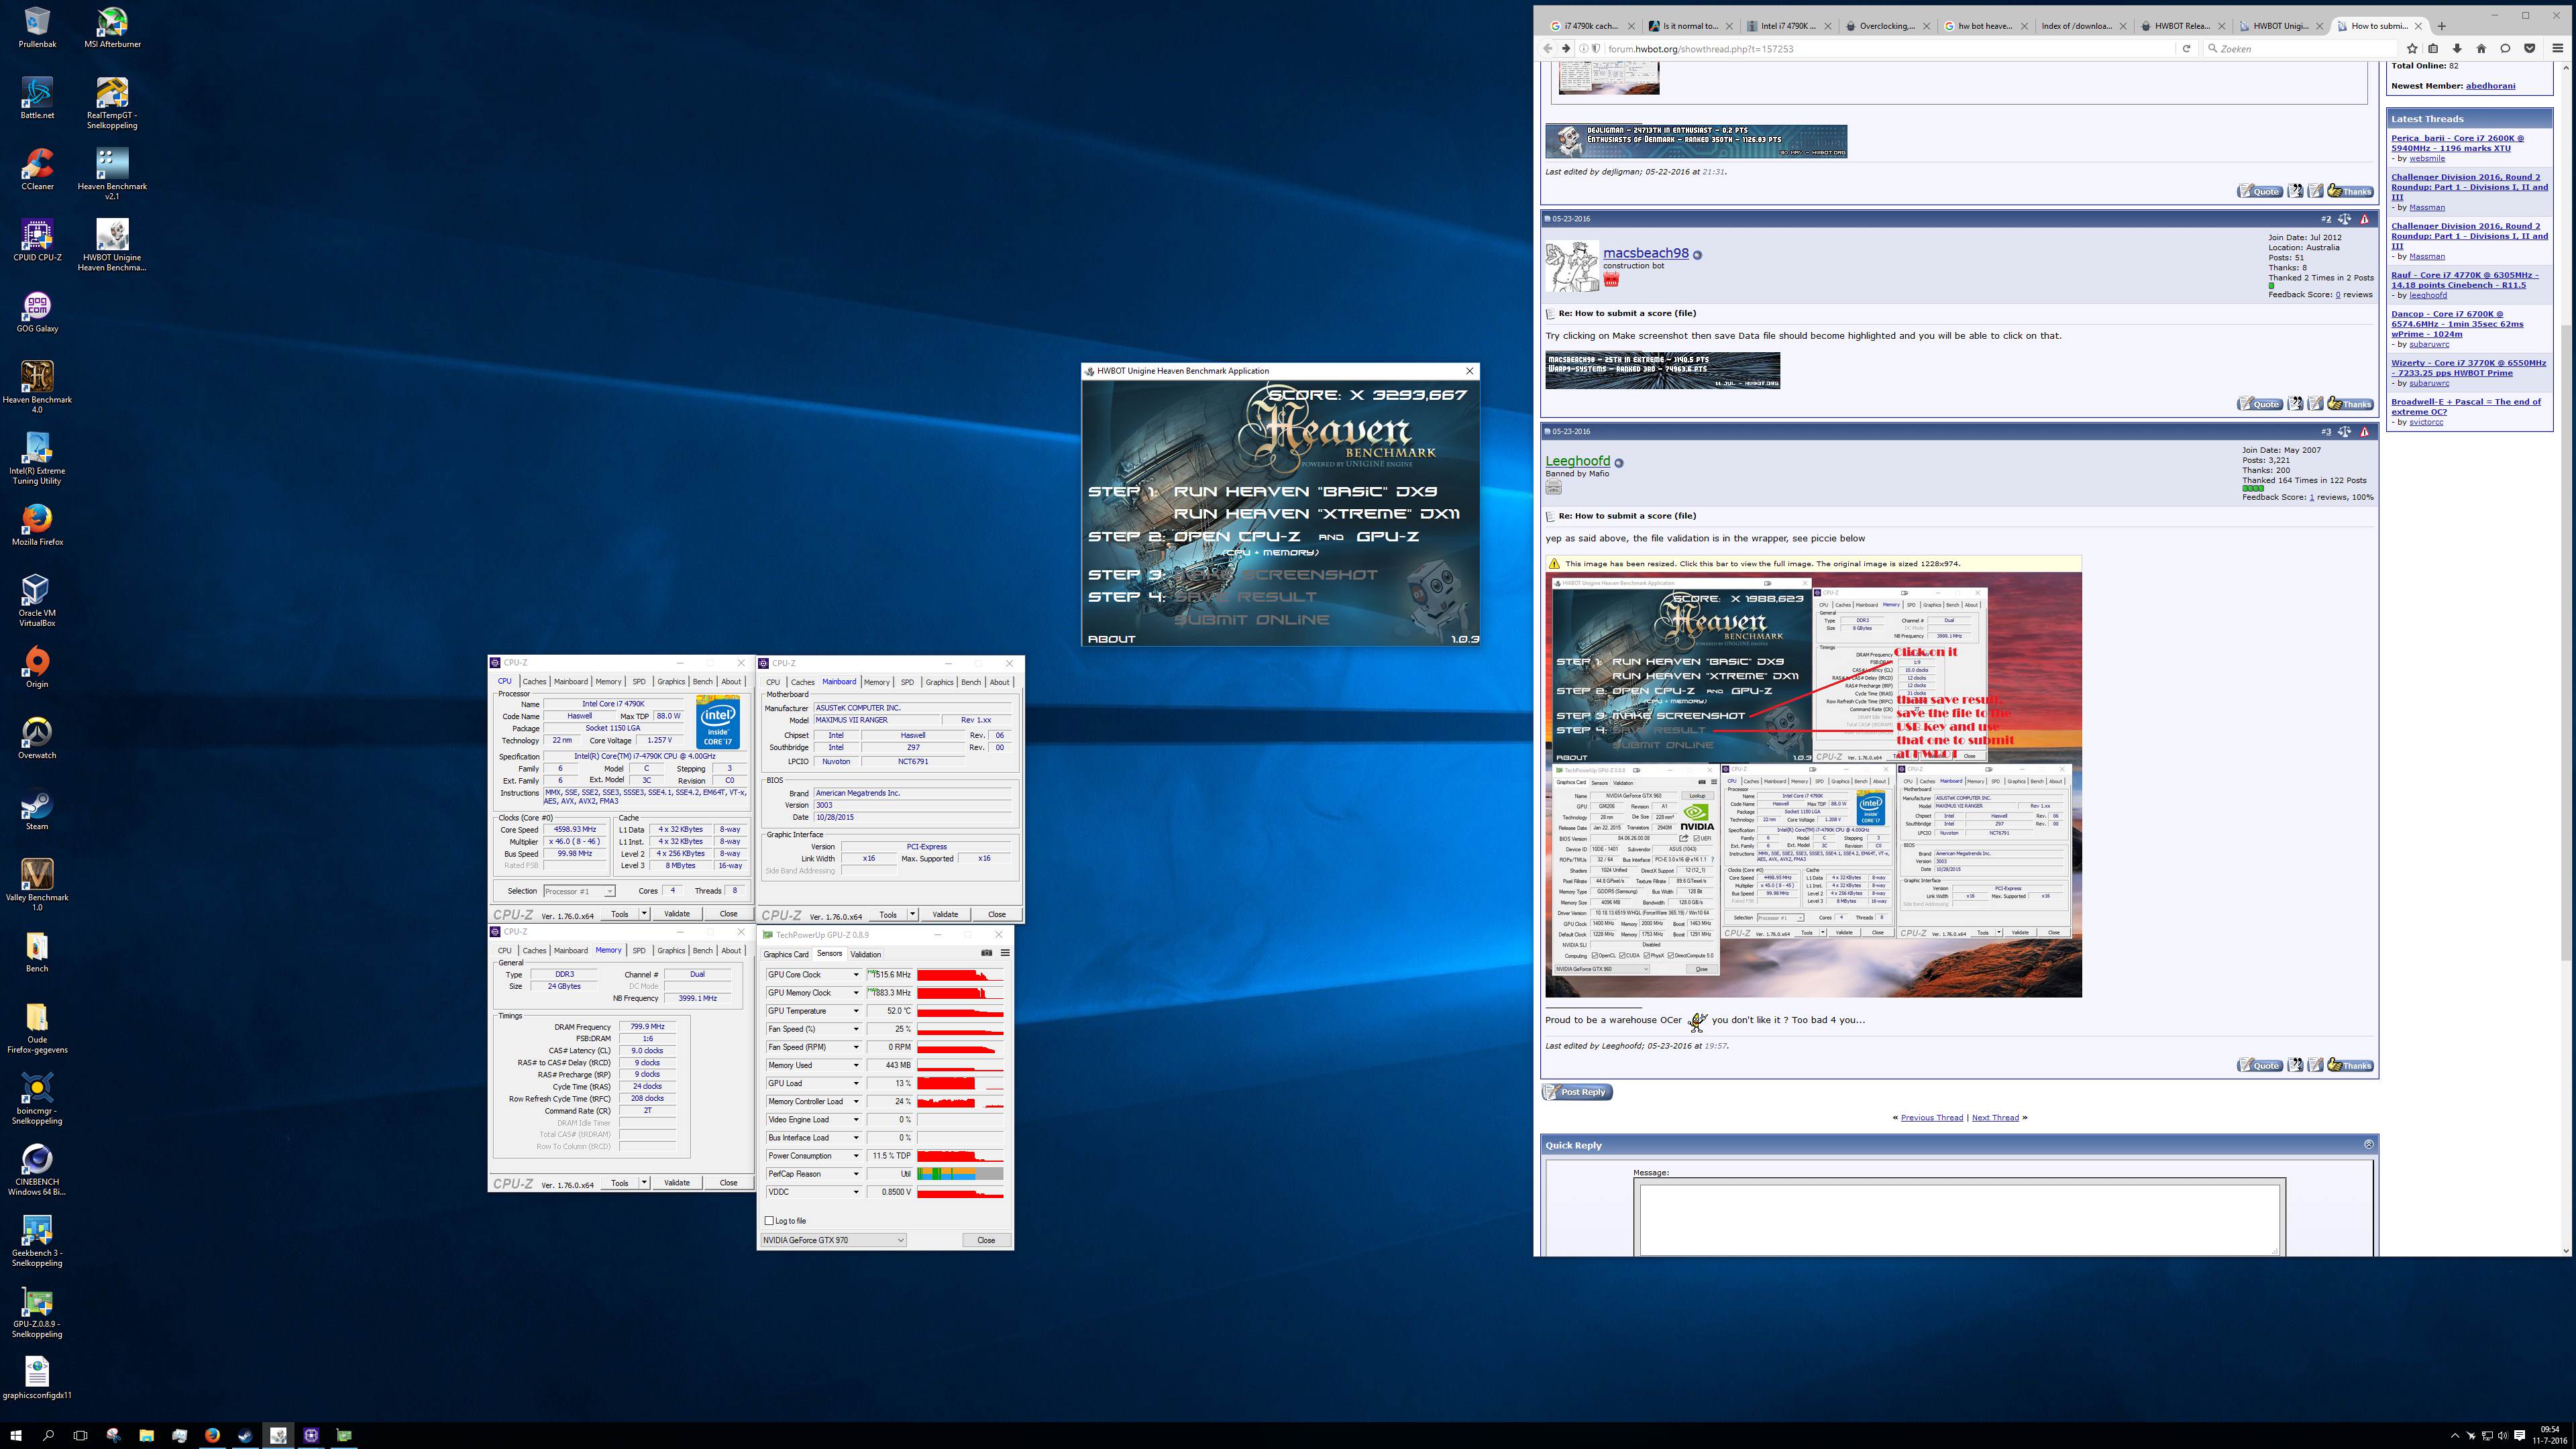2576x1449 pixels.
Task: Open the NVIDIA GeForce GTX 970 selector
Action: point(833,1240)
